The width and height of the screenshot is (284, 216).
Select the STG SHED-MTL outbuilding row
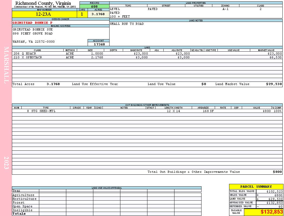click(x=147, y=111)
